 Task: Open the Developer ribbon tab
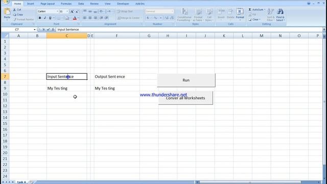pos(123,4)
